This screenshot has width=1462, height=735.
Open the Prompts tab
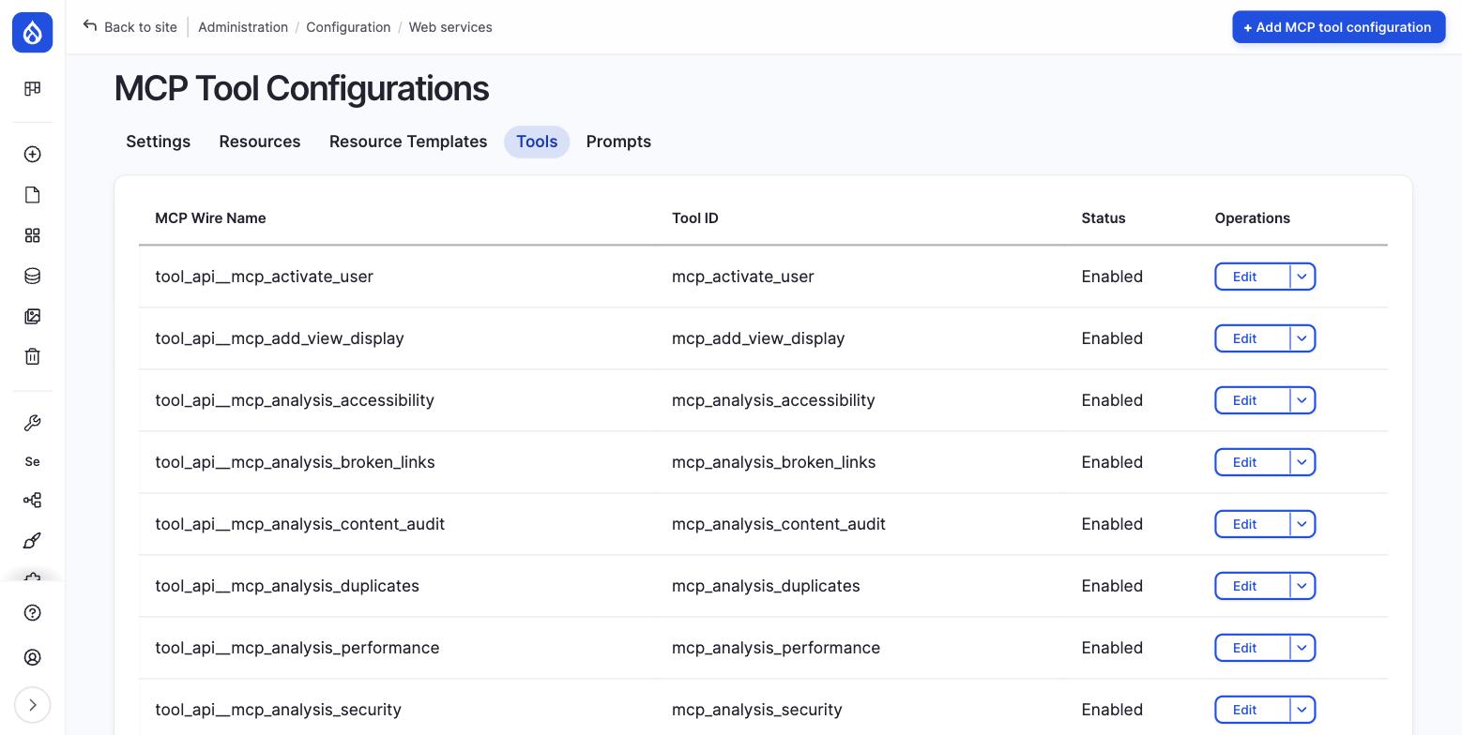(x=618, y=142)
